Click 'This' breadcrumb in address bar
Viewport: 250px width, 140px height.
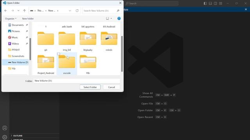pyautogui.click(x=40, y=10)
